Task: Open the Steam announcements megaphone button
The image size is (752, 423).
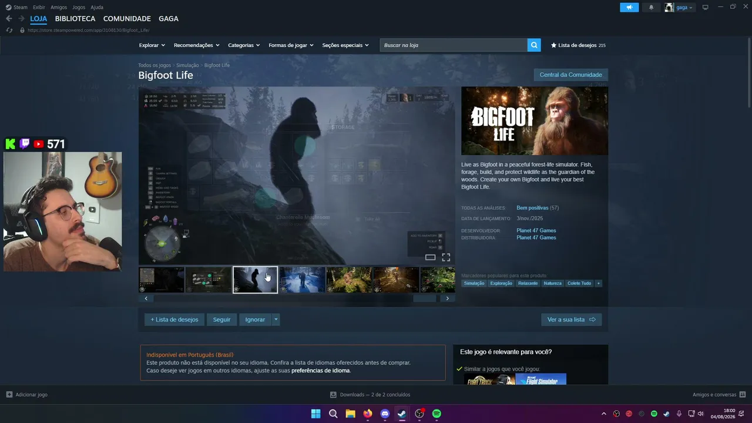Action: coord(629,8)
